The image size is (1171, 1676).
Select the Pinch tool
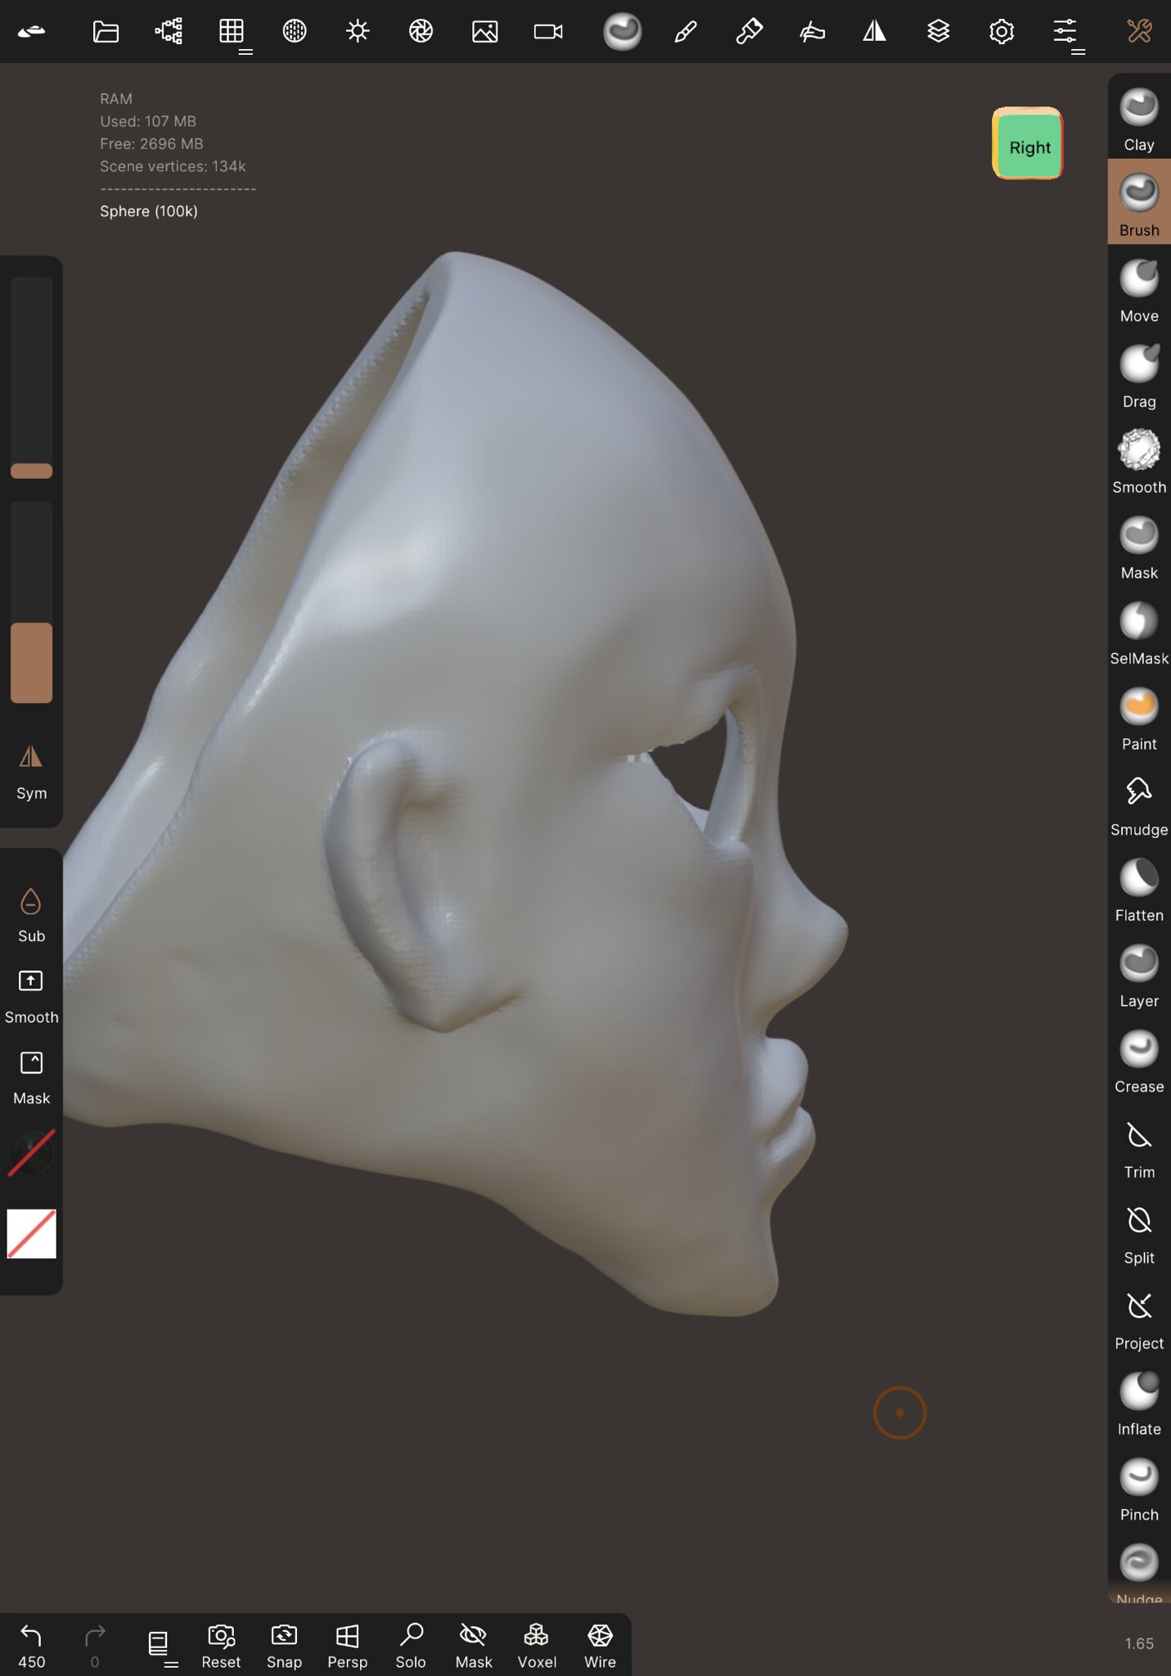click(x=1139, y=1489)
